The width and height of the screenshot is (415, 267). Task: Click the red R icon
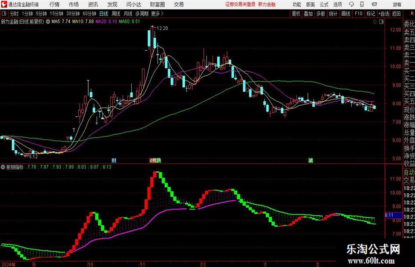point(412,14)
